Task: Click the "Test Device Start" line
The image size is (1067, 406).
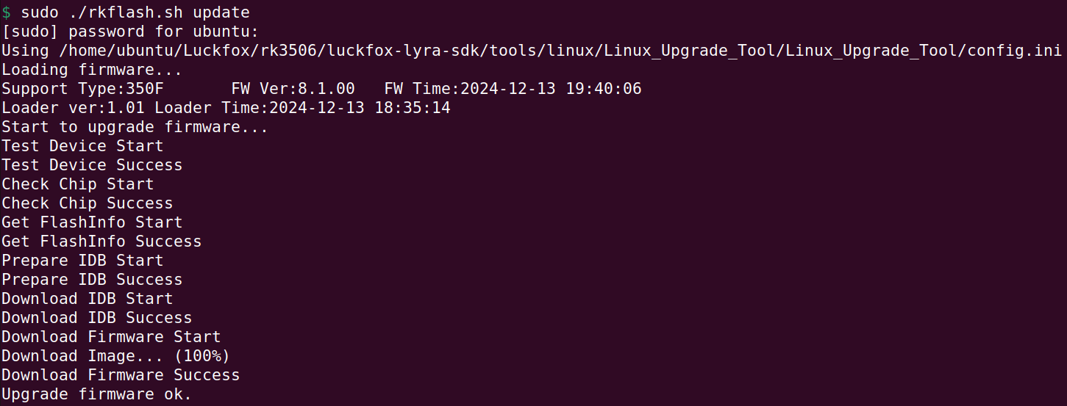Action: [x=82, y=146]
